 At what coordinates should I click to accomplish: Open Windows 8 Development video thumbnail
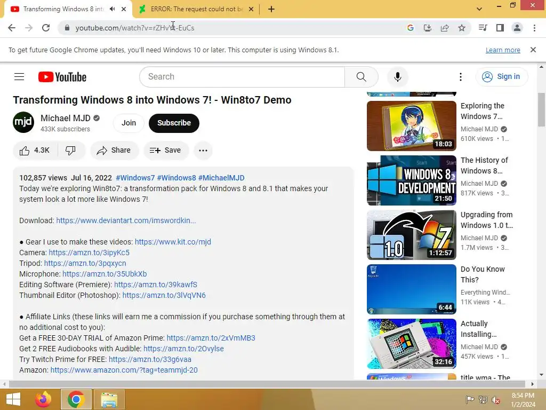[x=412, y=180]
